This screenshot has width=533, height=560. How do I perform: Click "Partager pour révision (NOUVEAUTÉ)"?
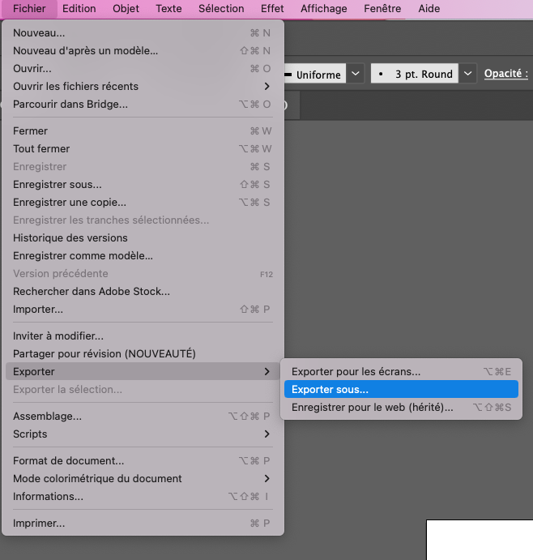pyautogui.click(x=104, y=354)
